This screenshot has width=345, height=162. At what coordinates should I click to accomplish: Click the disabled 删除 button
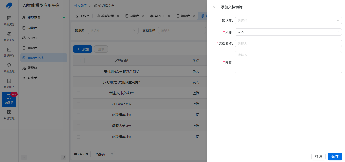[101, 49]
